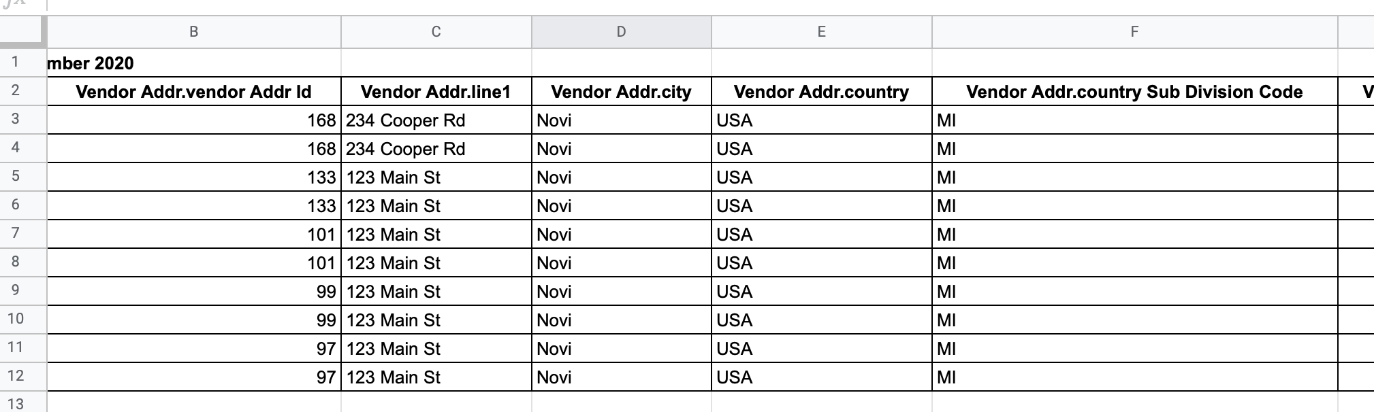This screenshot has height=412, width=1374.
Task: Click 'Vendor Addr.country Sub Division Code' header
Action: point(1134,92)
